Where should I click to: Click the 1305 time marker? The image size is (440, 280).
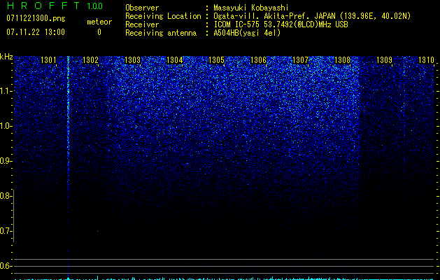coord(216,60)
